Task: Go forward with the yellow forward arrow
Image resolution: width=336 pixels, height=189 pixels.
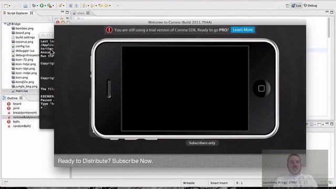Action: 106,6
